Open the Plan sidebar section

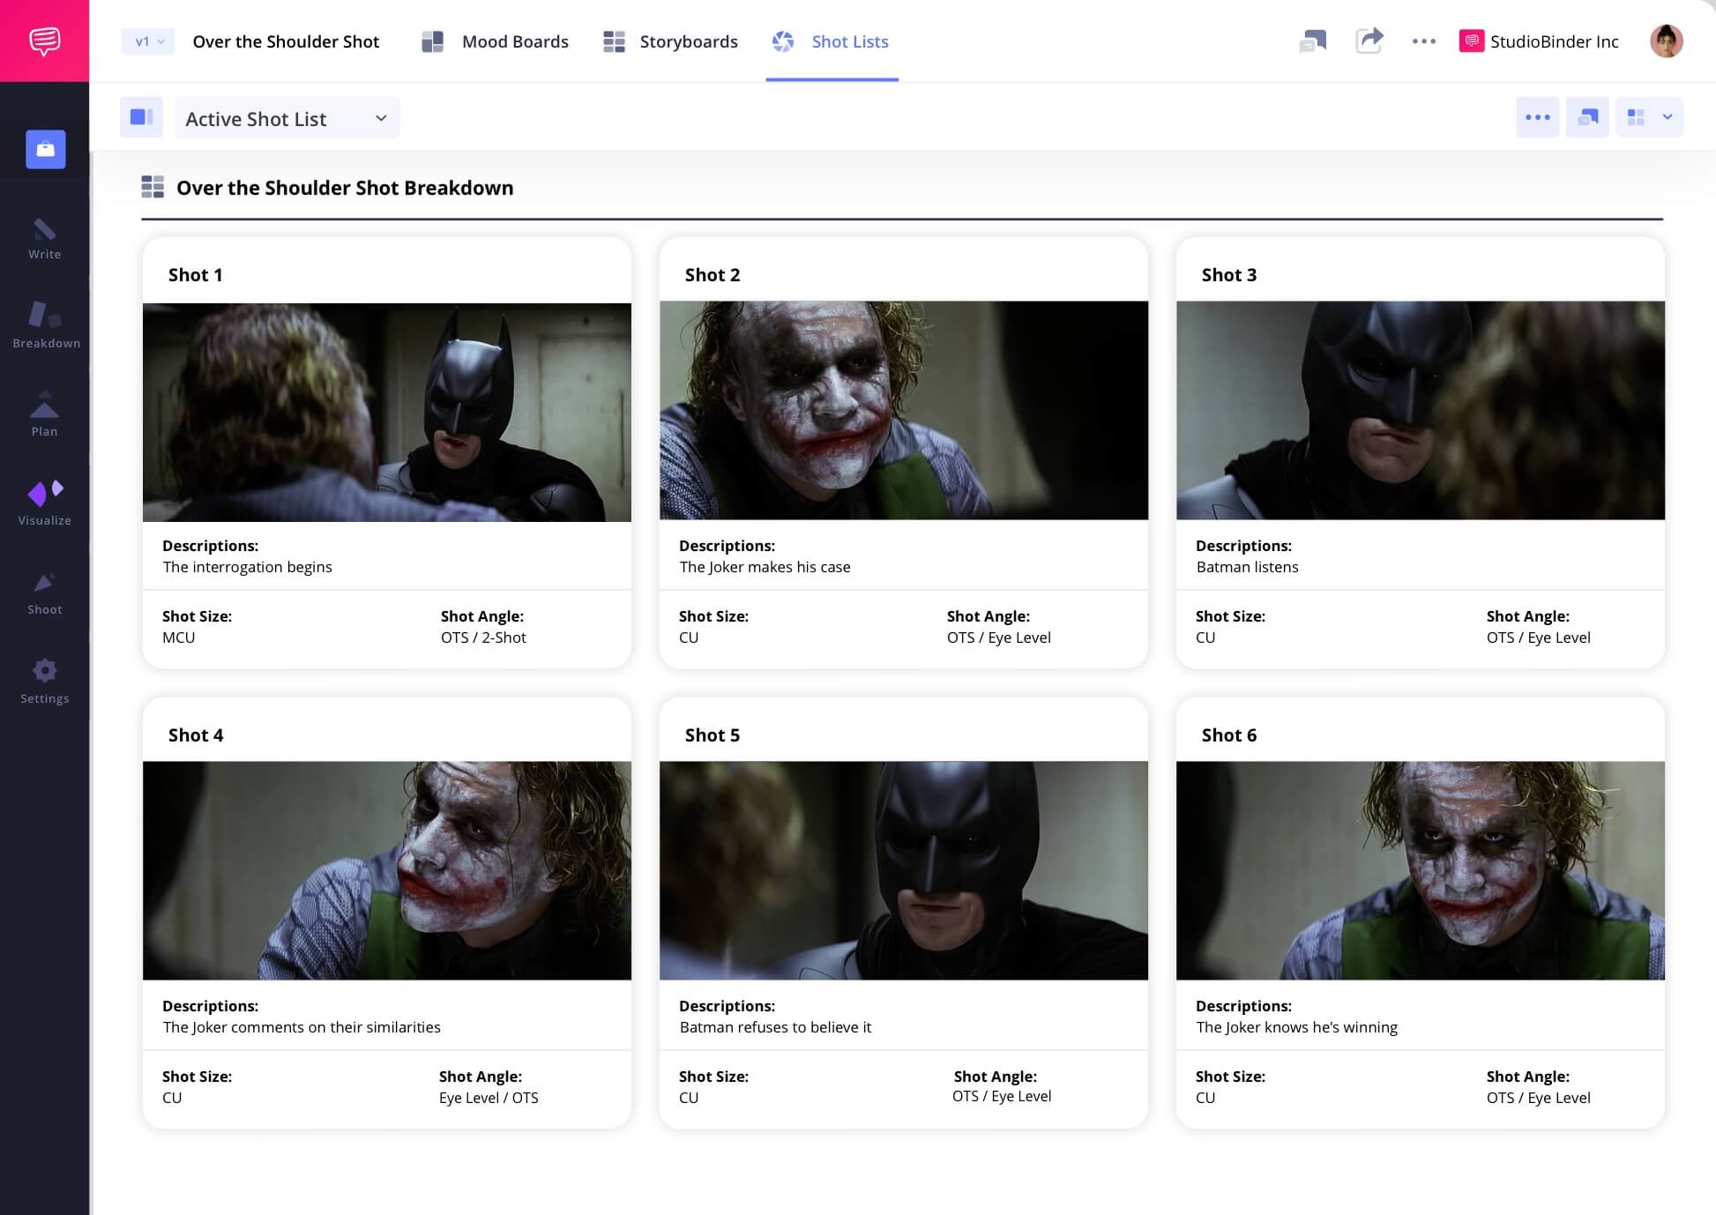coord(44,414)
